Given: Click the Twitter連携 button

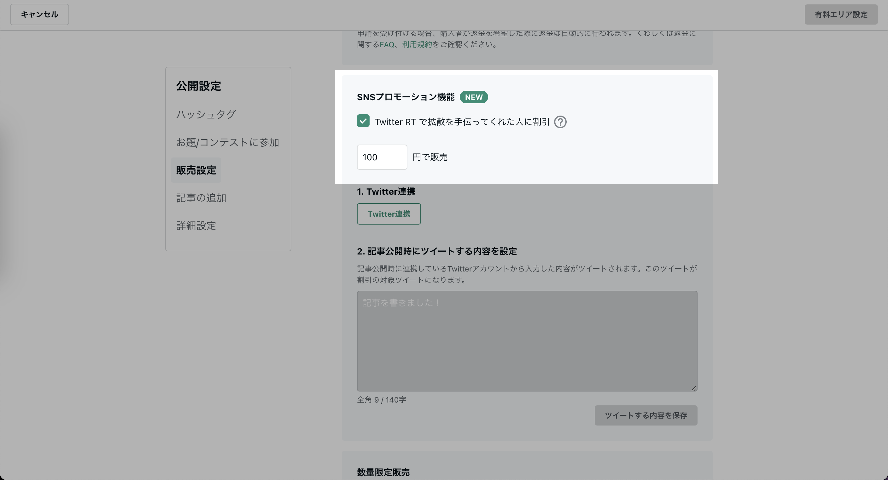Looking at the screenshot, I should tap(389, 214).
